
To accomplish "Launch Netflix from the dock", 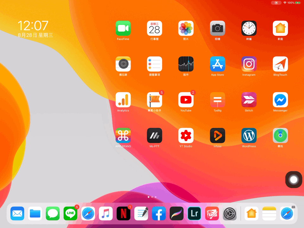I will tap(123, 213).
